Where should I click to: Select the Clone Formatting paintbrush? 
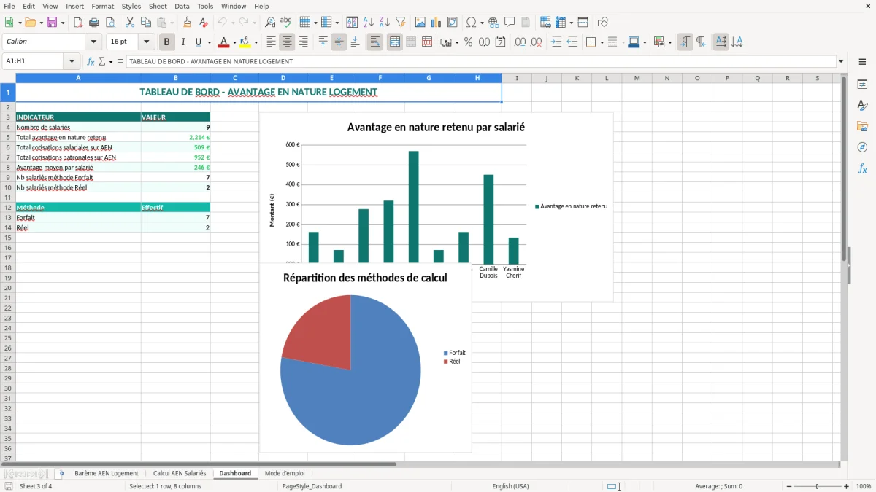(187, 23)
